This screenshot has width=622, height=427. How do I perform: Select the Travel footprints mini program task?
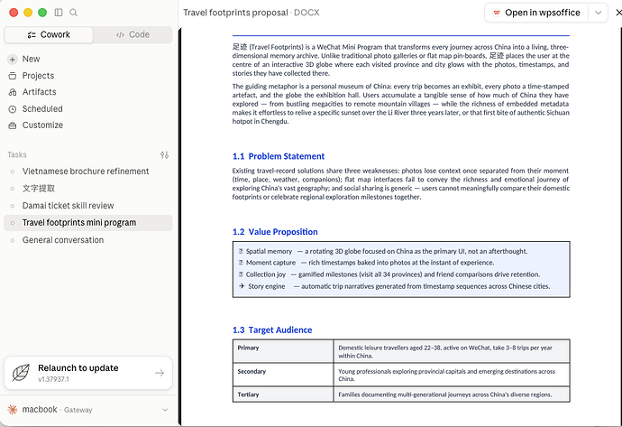pos(88,222)
